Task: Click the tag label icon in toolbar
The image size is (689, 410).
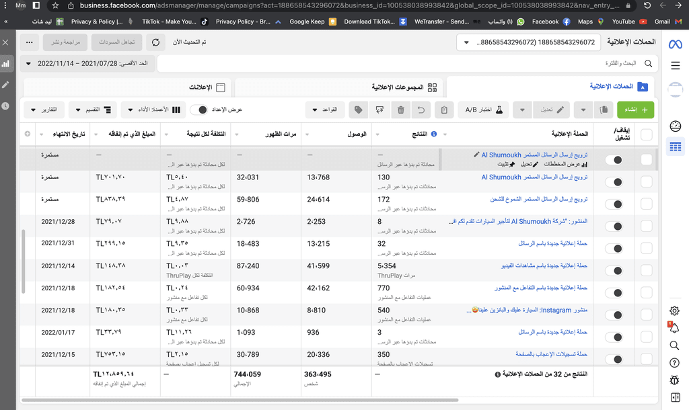Action: tap(359, 110)
